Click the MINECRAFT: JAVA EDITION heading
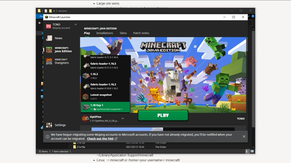The image size is (291, 163). point(100,28)
